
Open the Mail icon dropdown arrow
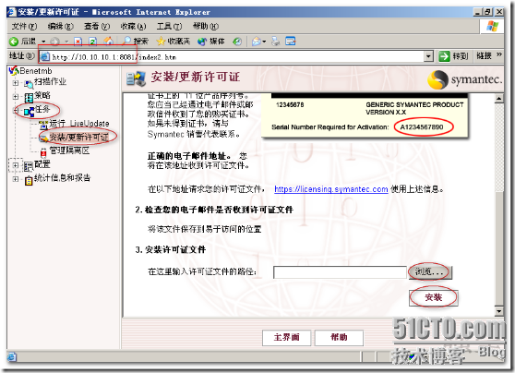pos(264,42)
